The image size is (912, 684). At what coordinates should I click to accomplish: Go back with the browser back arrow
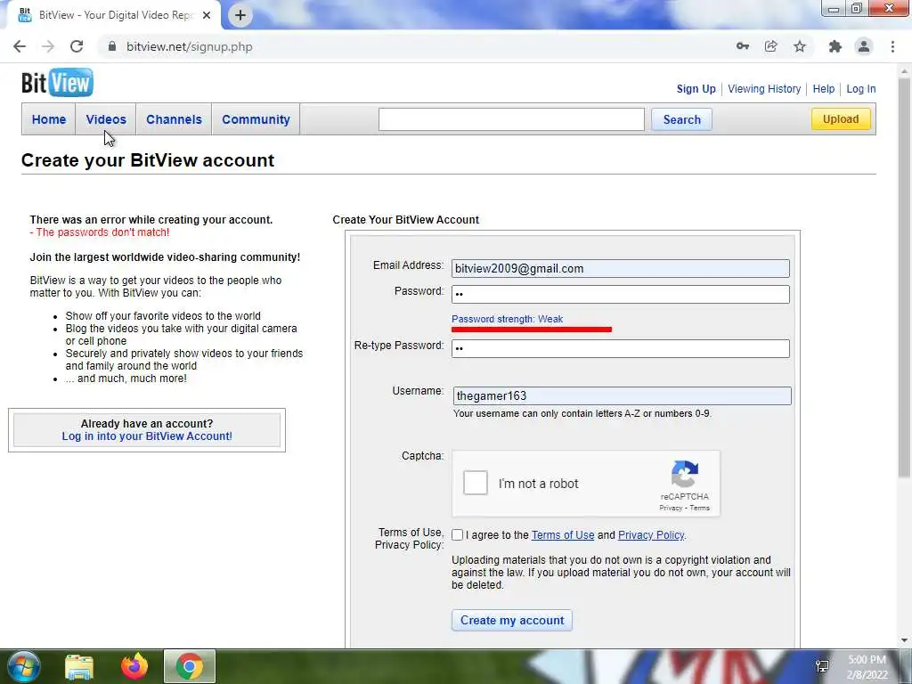pos(20,46)
